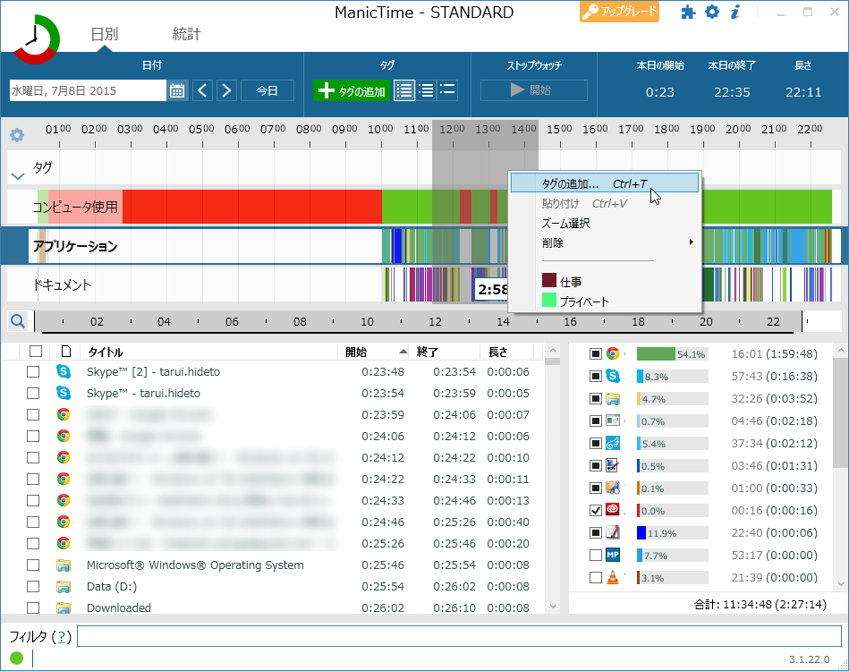This screenshot has width=849, height=671.
Task: Open settings gear in title bar
Action: (x=711, y=12)
